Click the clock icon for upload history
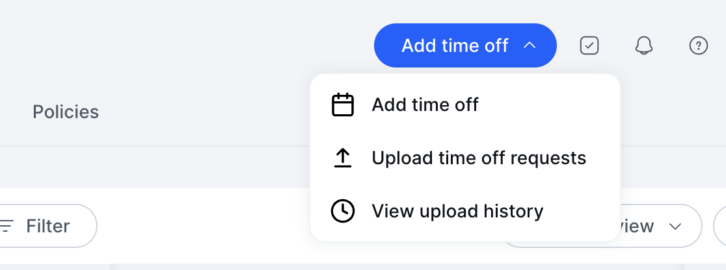Screen dimensions: 726x270 [x=343, y=211]
